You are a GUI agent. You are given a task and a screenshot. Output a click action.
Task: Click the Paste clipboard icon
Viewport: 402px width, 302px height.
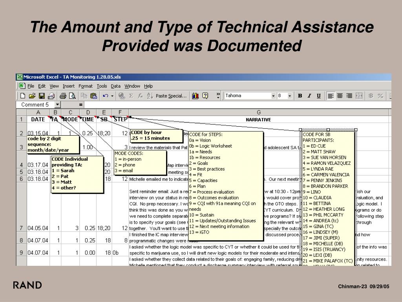pyautogui.click(x=94, y=96)
